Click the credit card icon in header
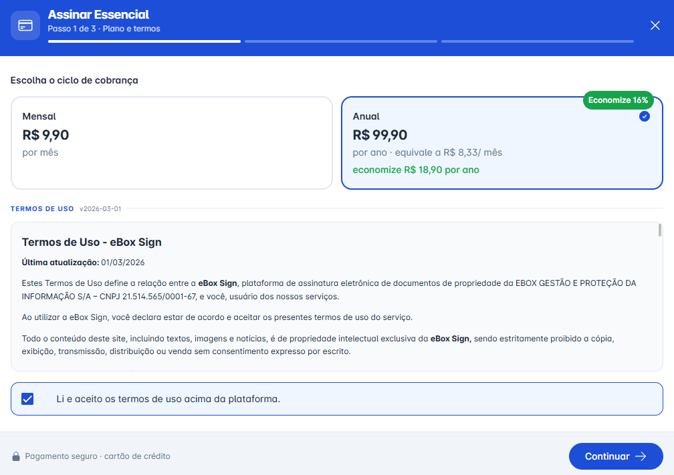 (x=25, y=25)
